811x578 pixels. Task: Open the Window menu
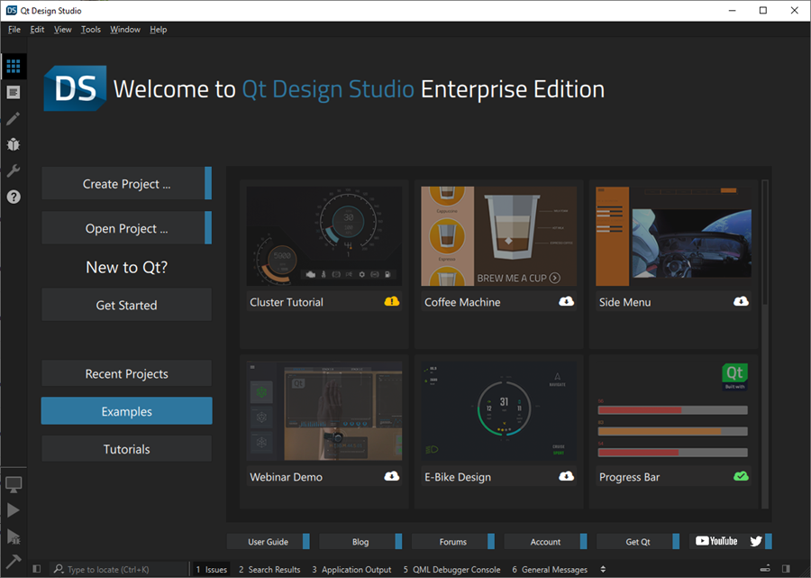click(124, 29)
